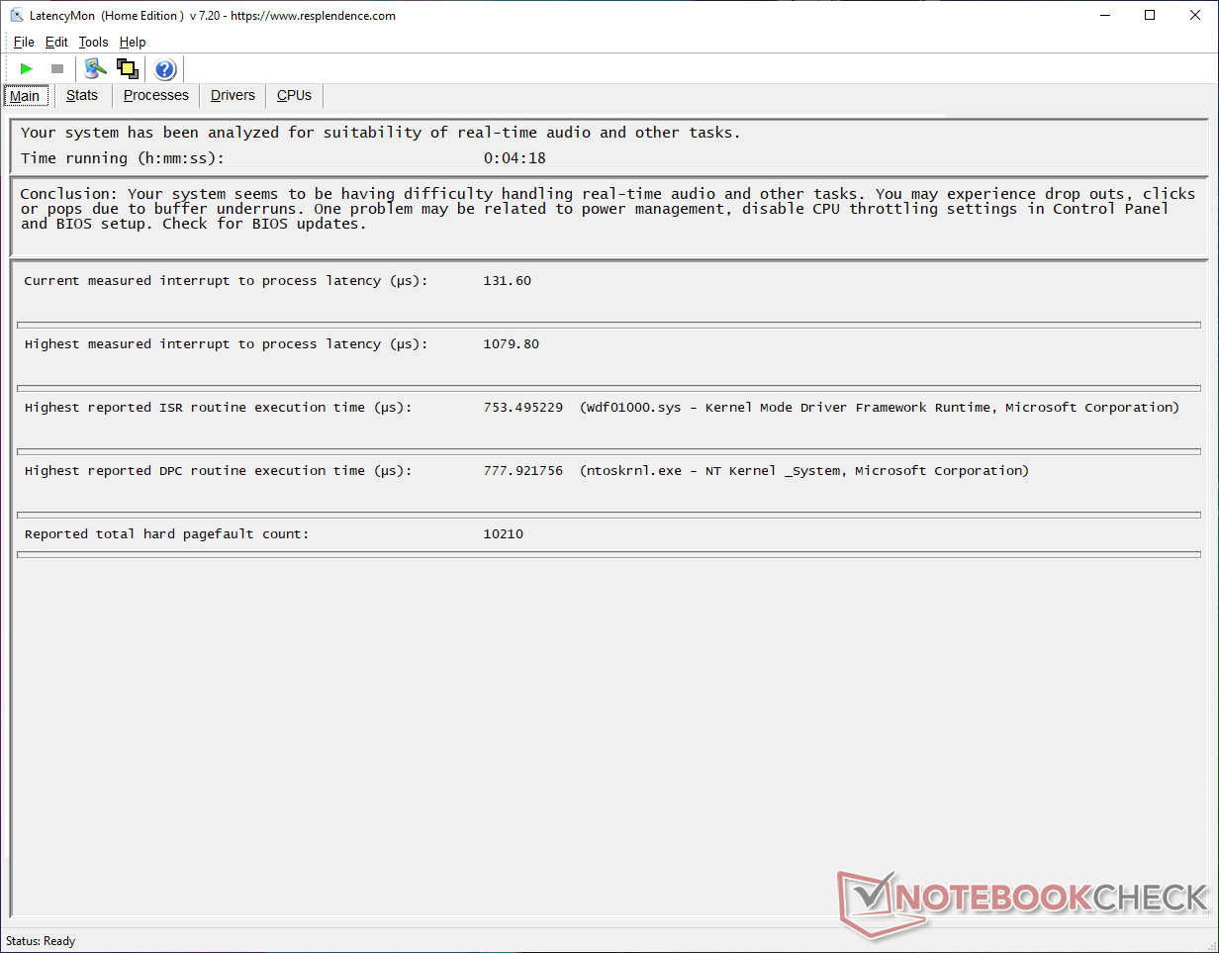Open the options icon next to stop
The width and height of the screenshot is (1219, 953).
(x=95, y=68)
